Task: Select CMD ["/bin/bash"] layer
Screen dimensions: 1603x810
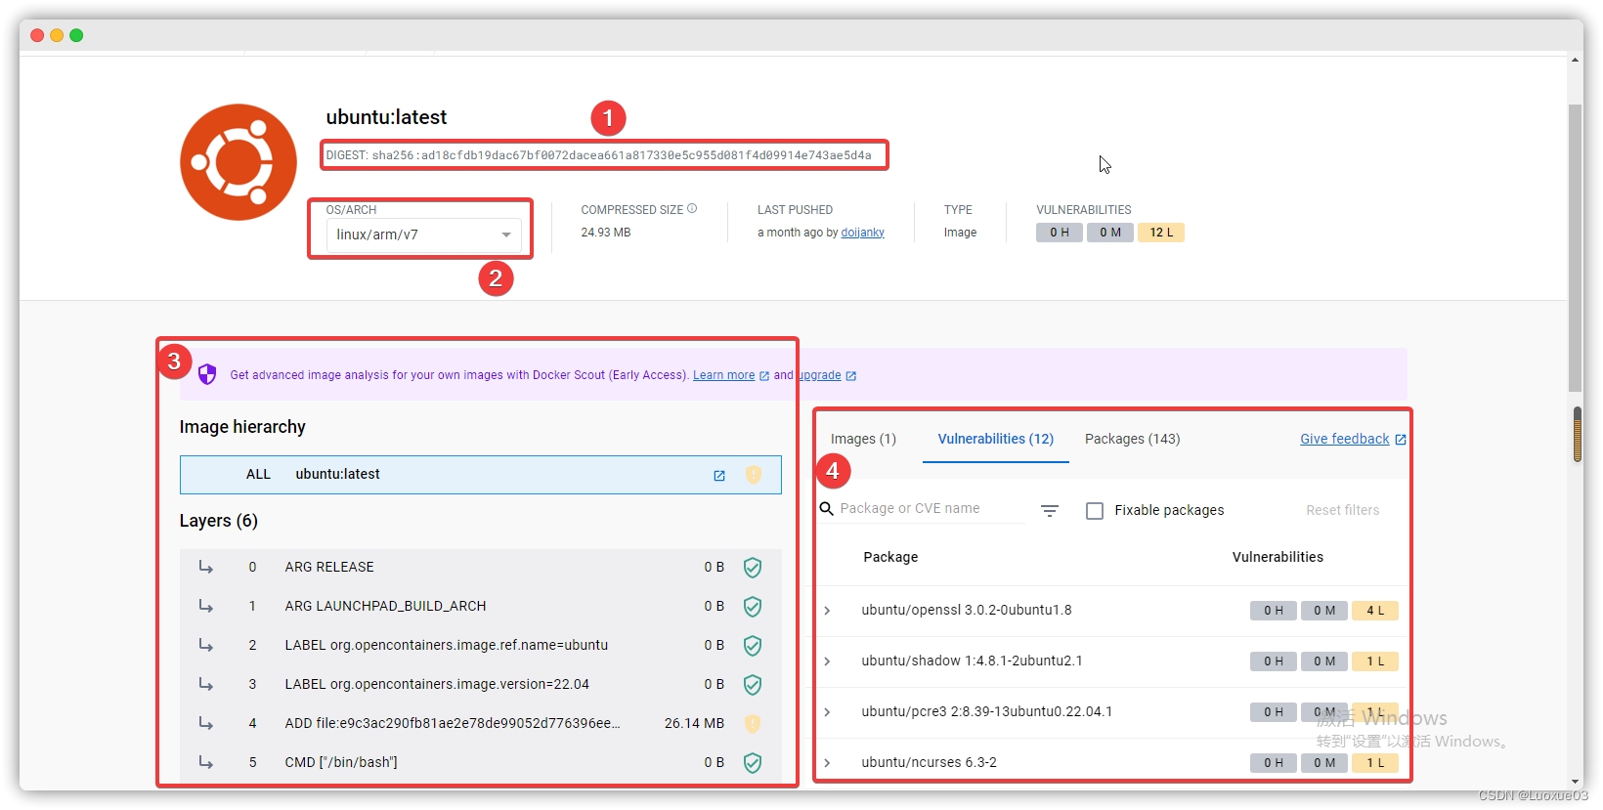Action: [x=480, y=763]
